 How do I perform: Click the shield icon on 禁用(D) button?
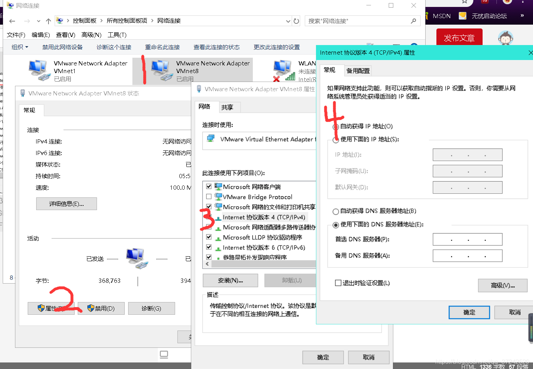(91, 308)
